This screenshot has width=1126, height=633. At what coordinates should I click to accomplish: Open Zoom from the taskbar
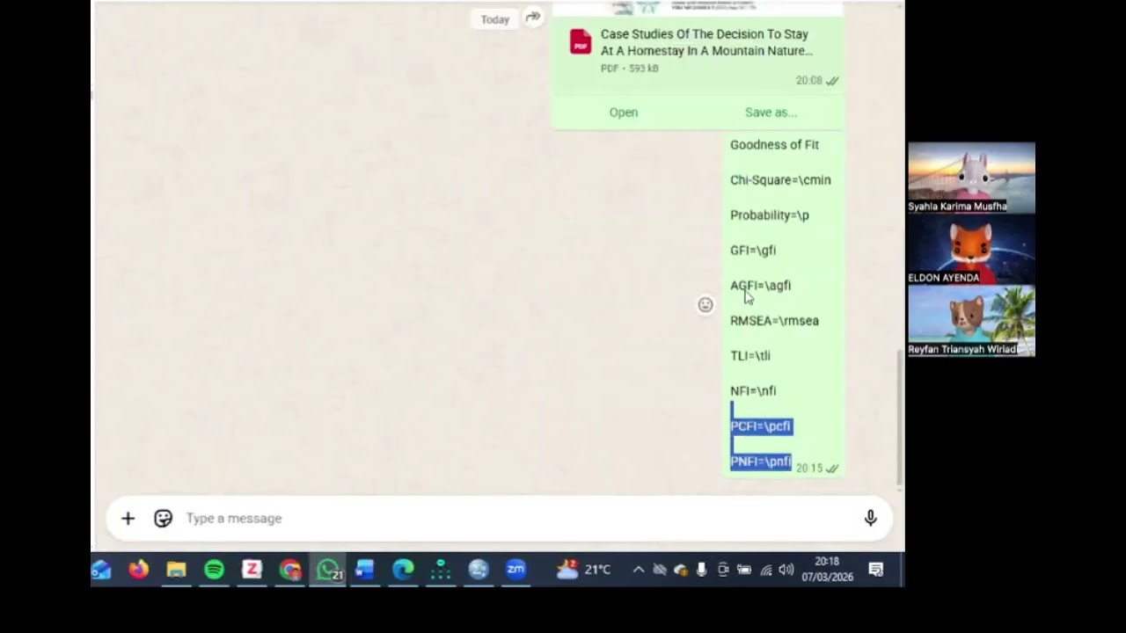(516, 570)
